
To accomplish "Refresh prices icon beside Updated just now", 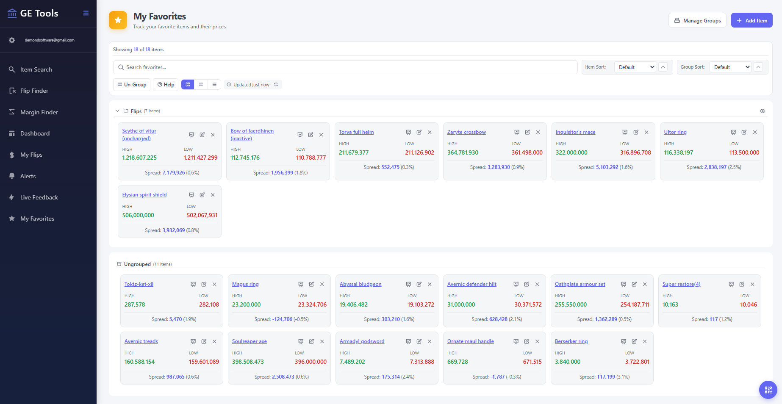I will pos(276,85).
